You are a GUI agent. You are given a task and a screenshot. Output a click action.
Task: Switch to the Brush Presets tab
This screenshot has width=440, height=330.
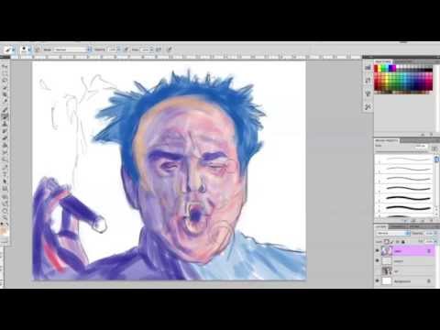[x=386, y=140]
